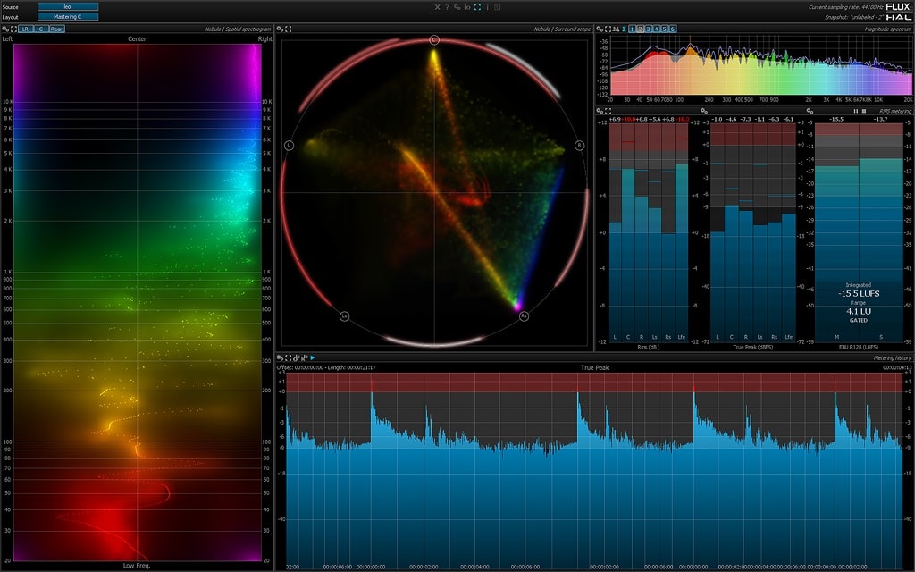Toggle the Rear spectrogram view
The height and width of the screenshot is (572, 915).
point(56,29)
